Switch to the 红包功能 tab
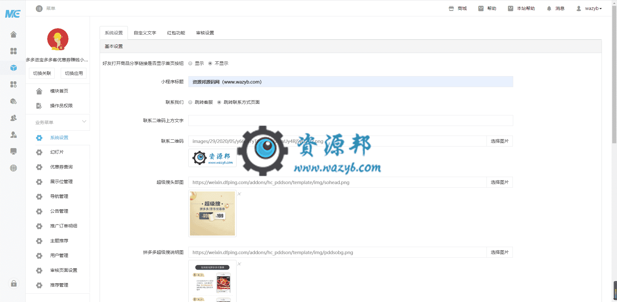 [x=176, y=33]
